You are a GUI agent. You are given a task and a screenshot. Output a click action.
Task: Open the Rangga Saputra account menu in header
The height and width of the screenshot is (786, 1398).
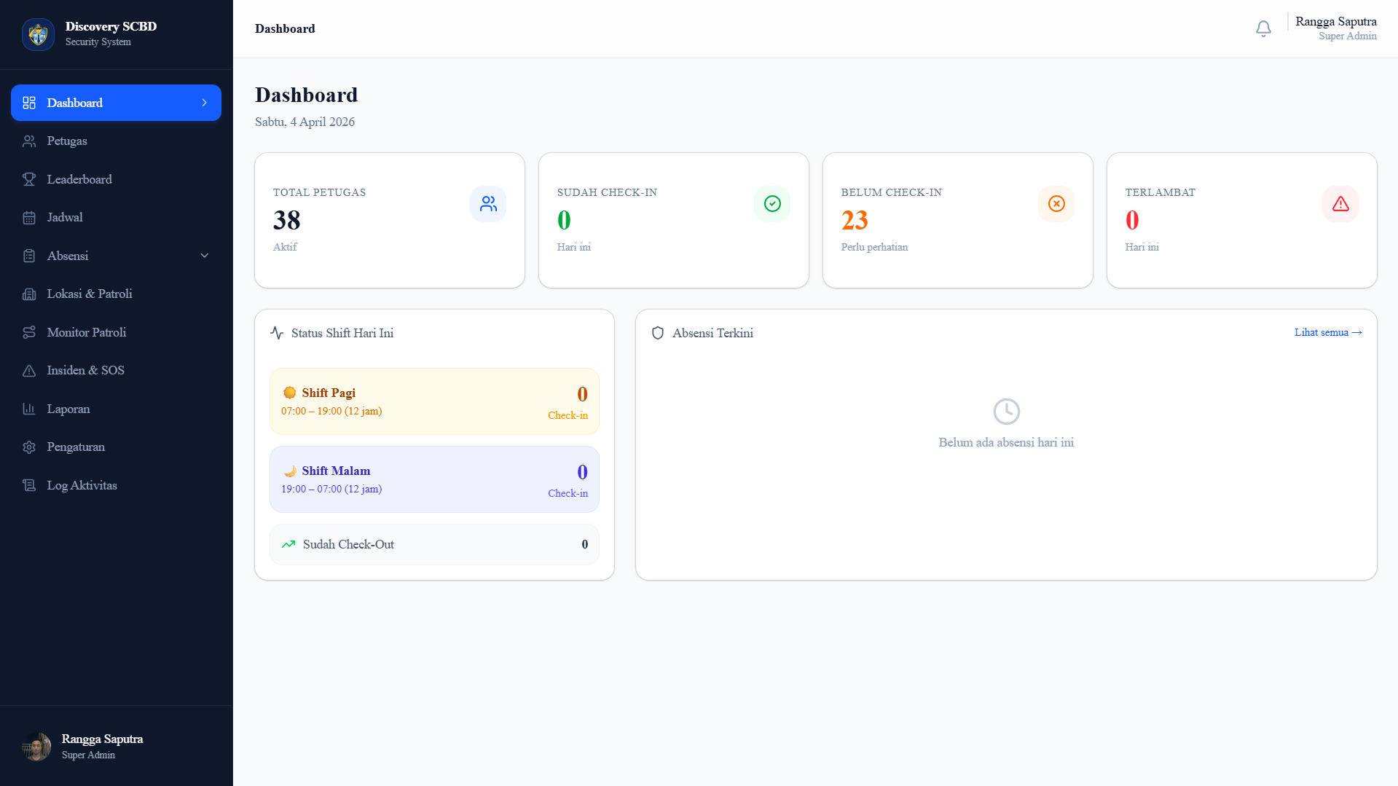pyautogui.click(x=1335, y=28)
